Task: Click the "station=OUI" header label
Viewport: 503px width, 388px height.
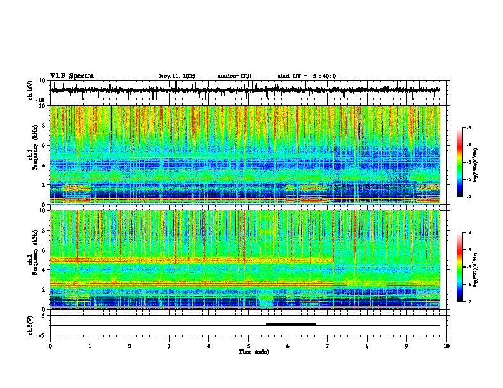Action: click(235, 76)
